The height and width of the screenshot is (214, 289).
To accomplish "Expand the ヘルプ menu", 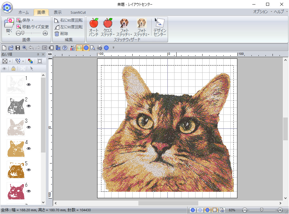I will tap(280, 12).
